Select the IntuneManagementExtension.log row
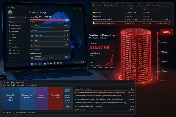 click(104, 103)
